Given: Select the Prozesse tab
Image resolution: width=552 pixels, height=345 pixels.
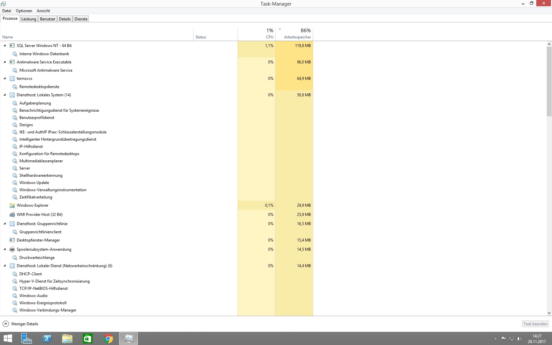Looking at the screenshot, I should pyautogui.click(x=10, y=18).
